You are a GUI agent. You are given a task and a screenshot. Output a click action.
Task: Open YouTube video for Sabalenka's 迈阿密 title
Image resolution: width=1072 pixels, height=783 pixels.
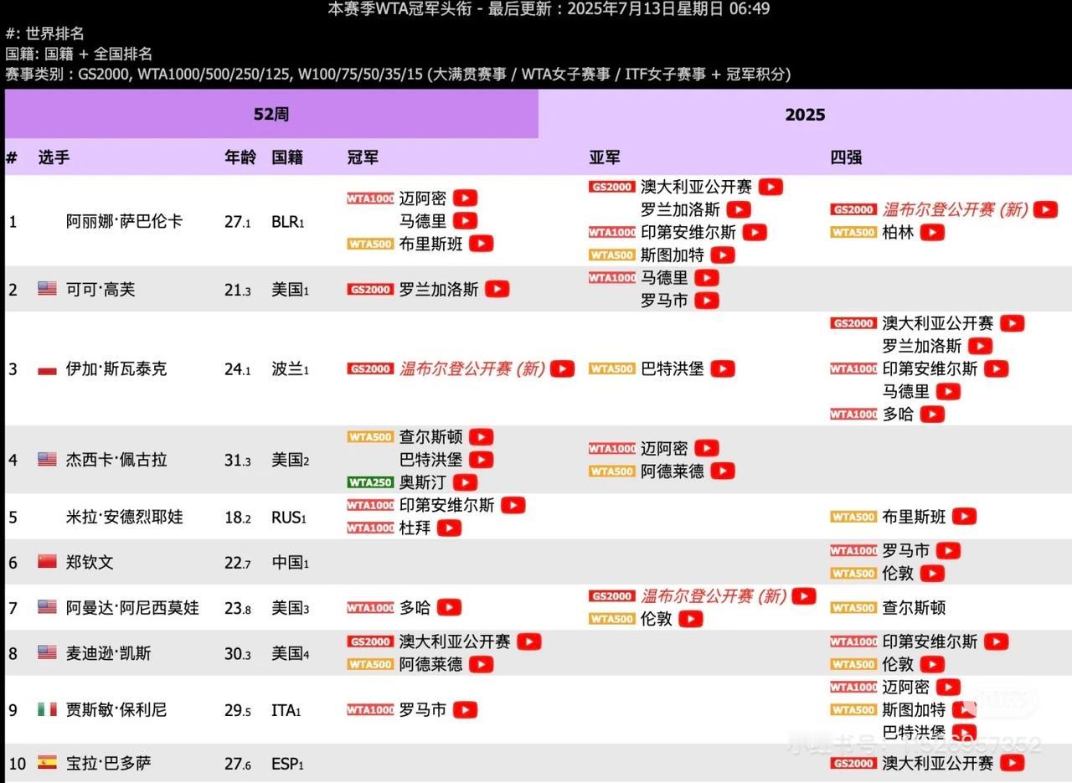coord(465,198)
